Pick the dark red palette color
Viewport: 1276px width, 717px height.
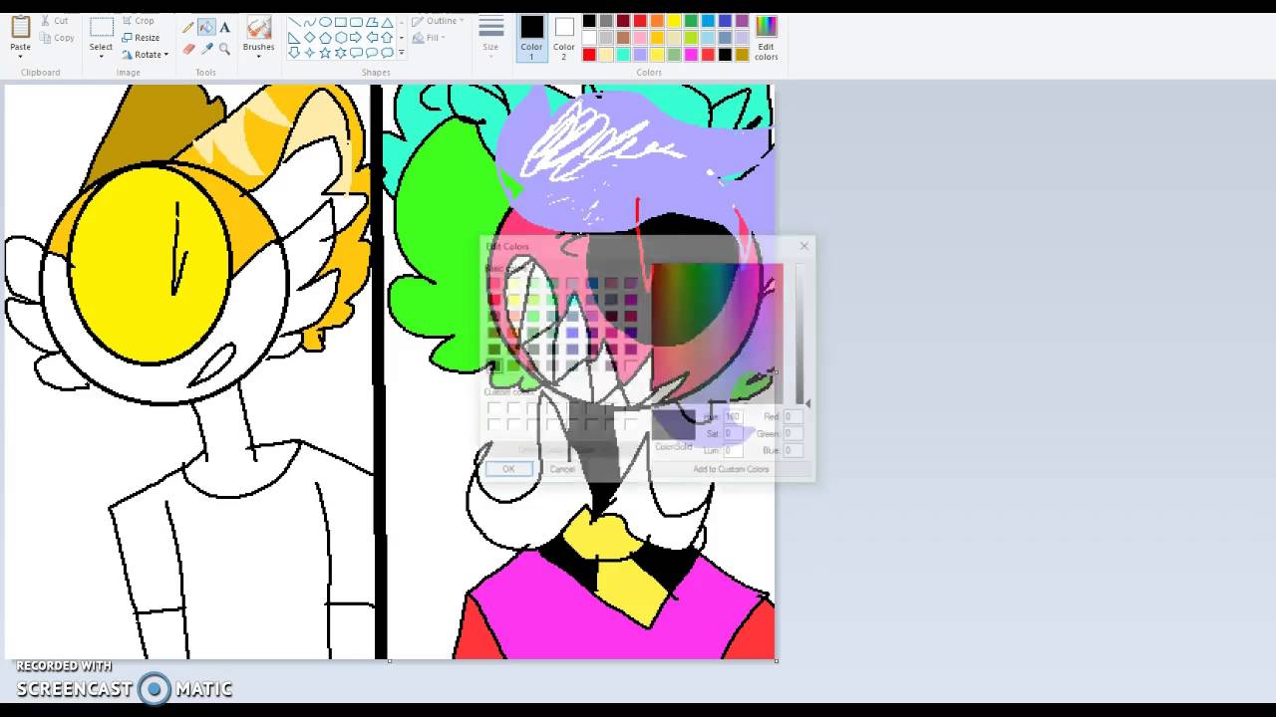tap(623, 21)
